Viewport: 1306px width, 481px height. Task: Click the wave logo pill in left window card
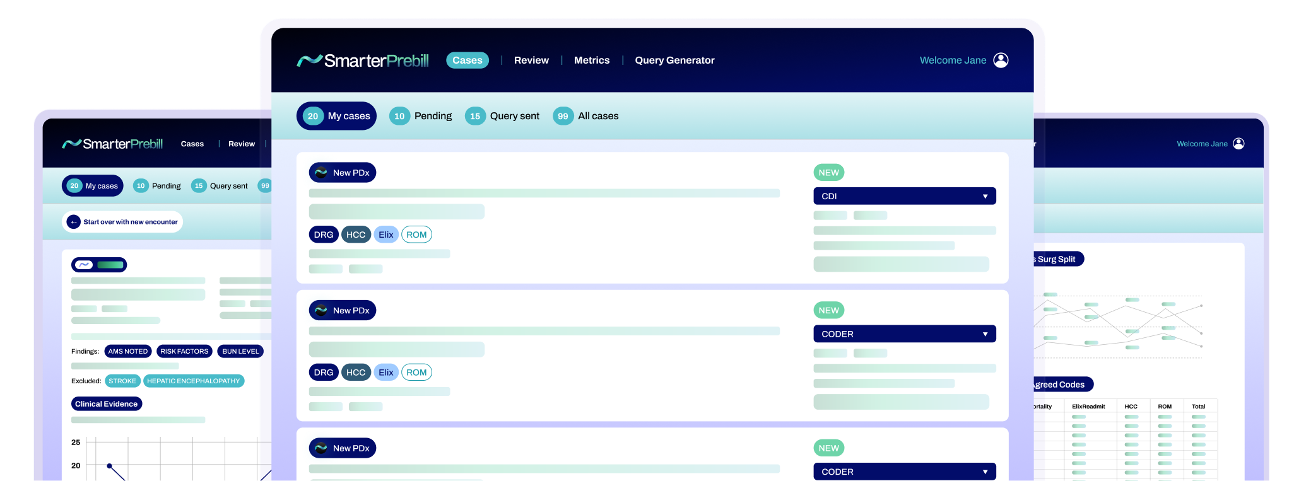click(x=99, y=265)
